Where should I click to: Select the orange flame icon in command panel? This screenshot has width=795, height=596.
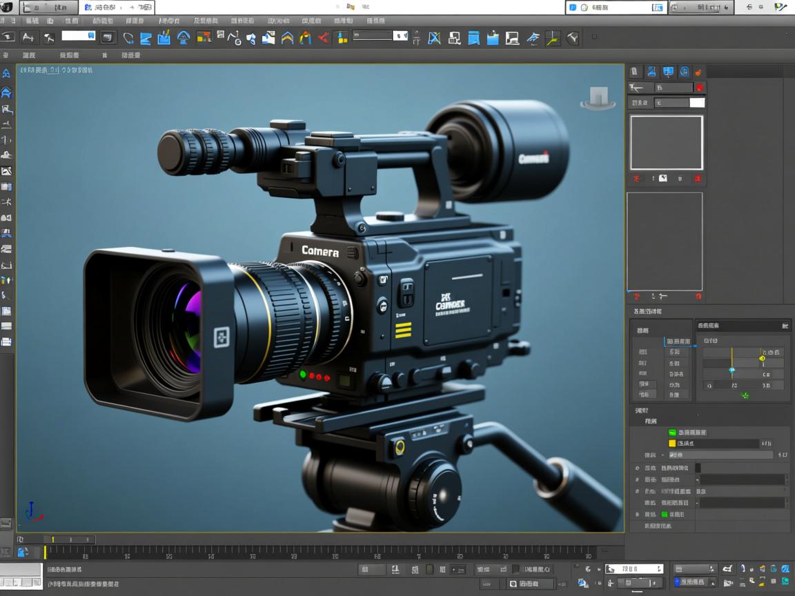(698, 72)
